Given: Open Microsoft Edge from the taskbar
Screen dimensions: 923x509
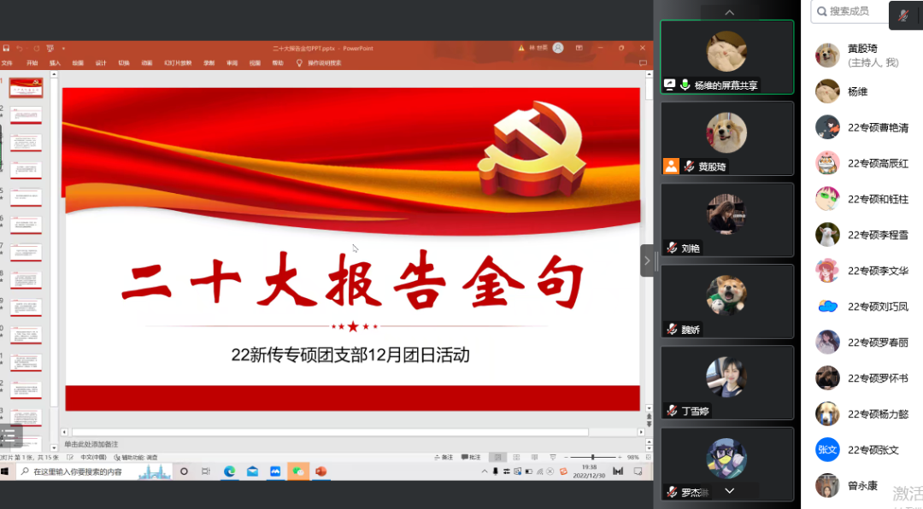Looking at the screenshot, I should [230, 471].
